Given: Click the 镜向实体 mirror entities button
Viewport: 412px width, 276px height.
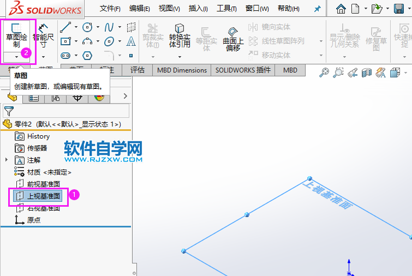Looking at the screenshot, I should pos(270,27).
